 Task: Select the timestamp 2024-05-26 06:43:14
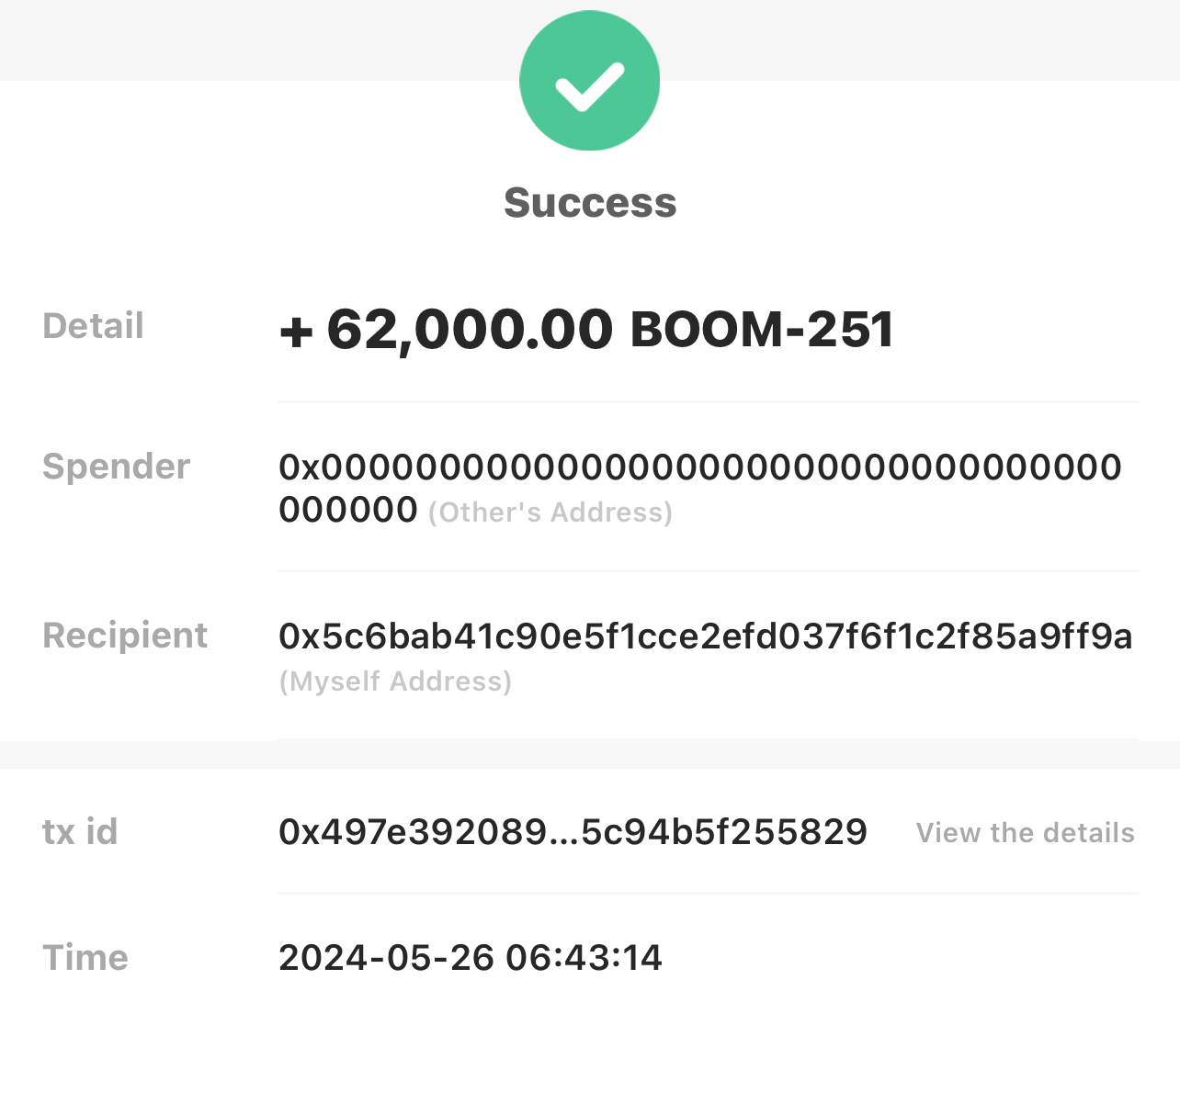(471, 958)
